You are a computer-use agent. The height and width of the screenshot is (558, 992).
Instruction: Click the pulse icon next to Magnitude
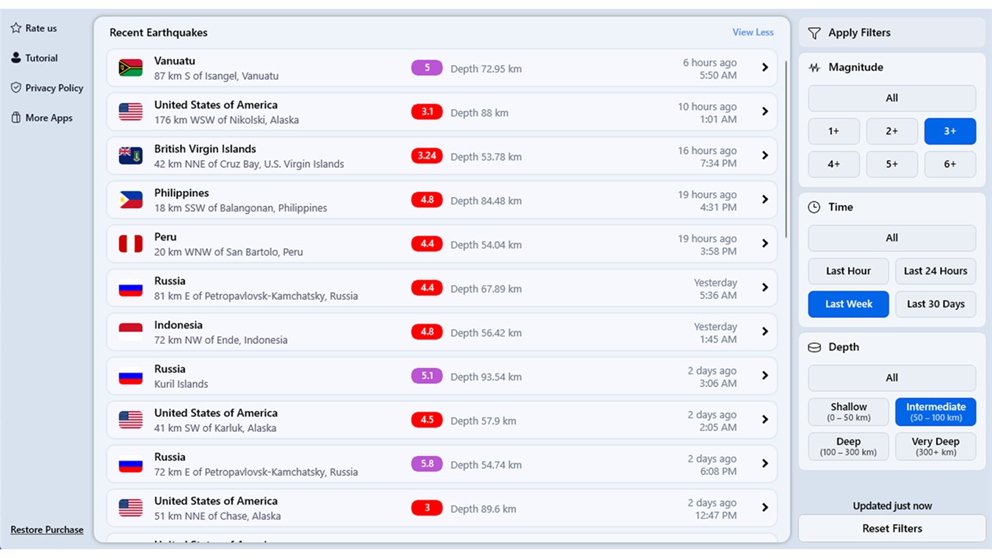click(x=815, y=68)
